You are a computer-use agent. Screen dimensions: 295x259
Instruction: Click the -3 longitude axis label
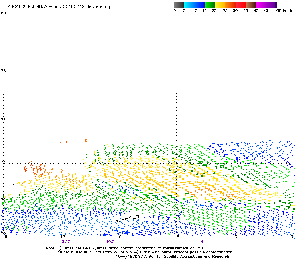pyautogui.click(x=234, y=237)
